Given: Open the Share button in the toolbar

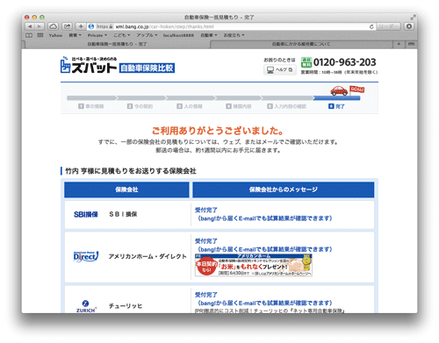Looking at the screenshot, I should [x=67, y=26].
